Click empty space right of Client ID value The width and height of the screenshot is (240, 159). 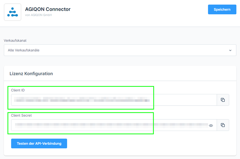(184, 100)
